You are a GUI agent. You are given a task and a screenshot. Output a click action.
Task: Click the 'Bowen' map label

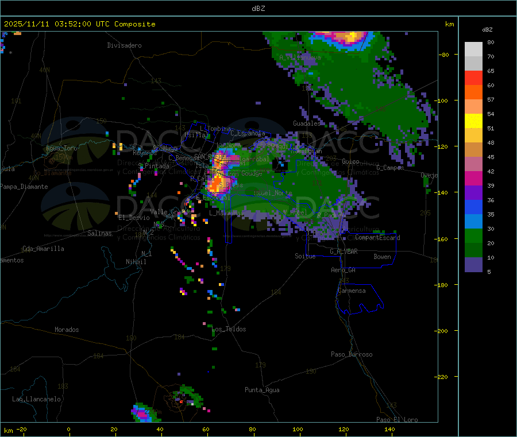[382, 257]
